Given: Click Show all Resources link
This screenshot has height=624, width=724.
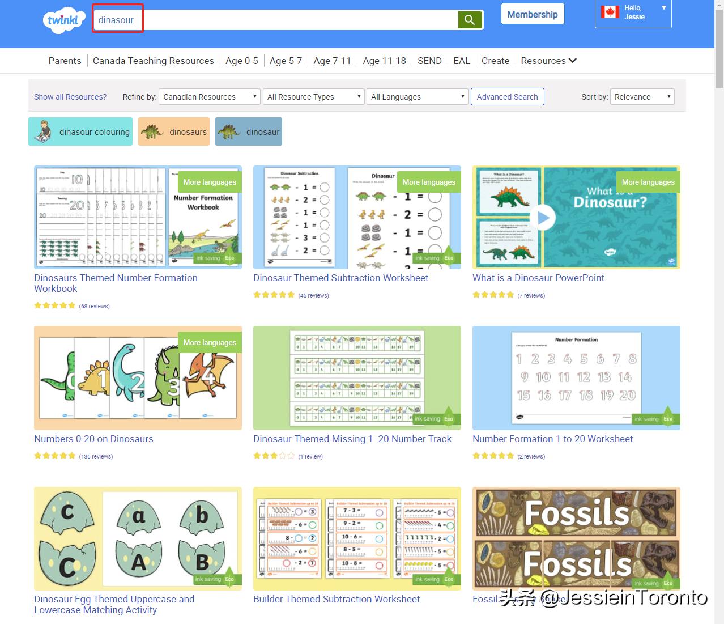Looking at the screenshot, I should click(70, 97).
